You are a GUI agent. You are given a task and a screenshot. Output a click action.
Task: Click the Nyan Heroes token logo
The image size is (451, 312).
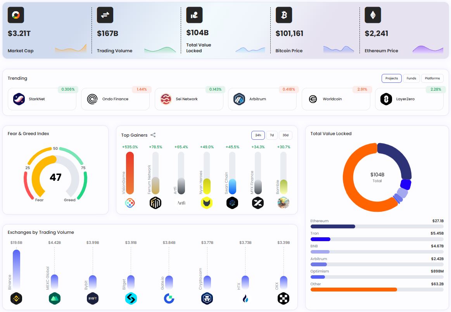click(207, 203)
